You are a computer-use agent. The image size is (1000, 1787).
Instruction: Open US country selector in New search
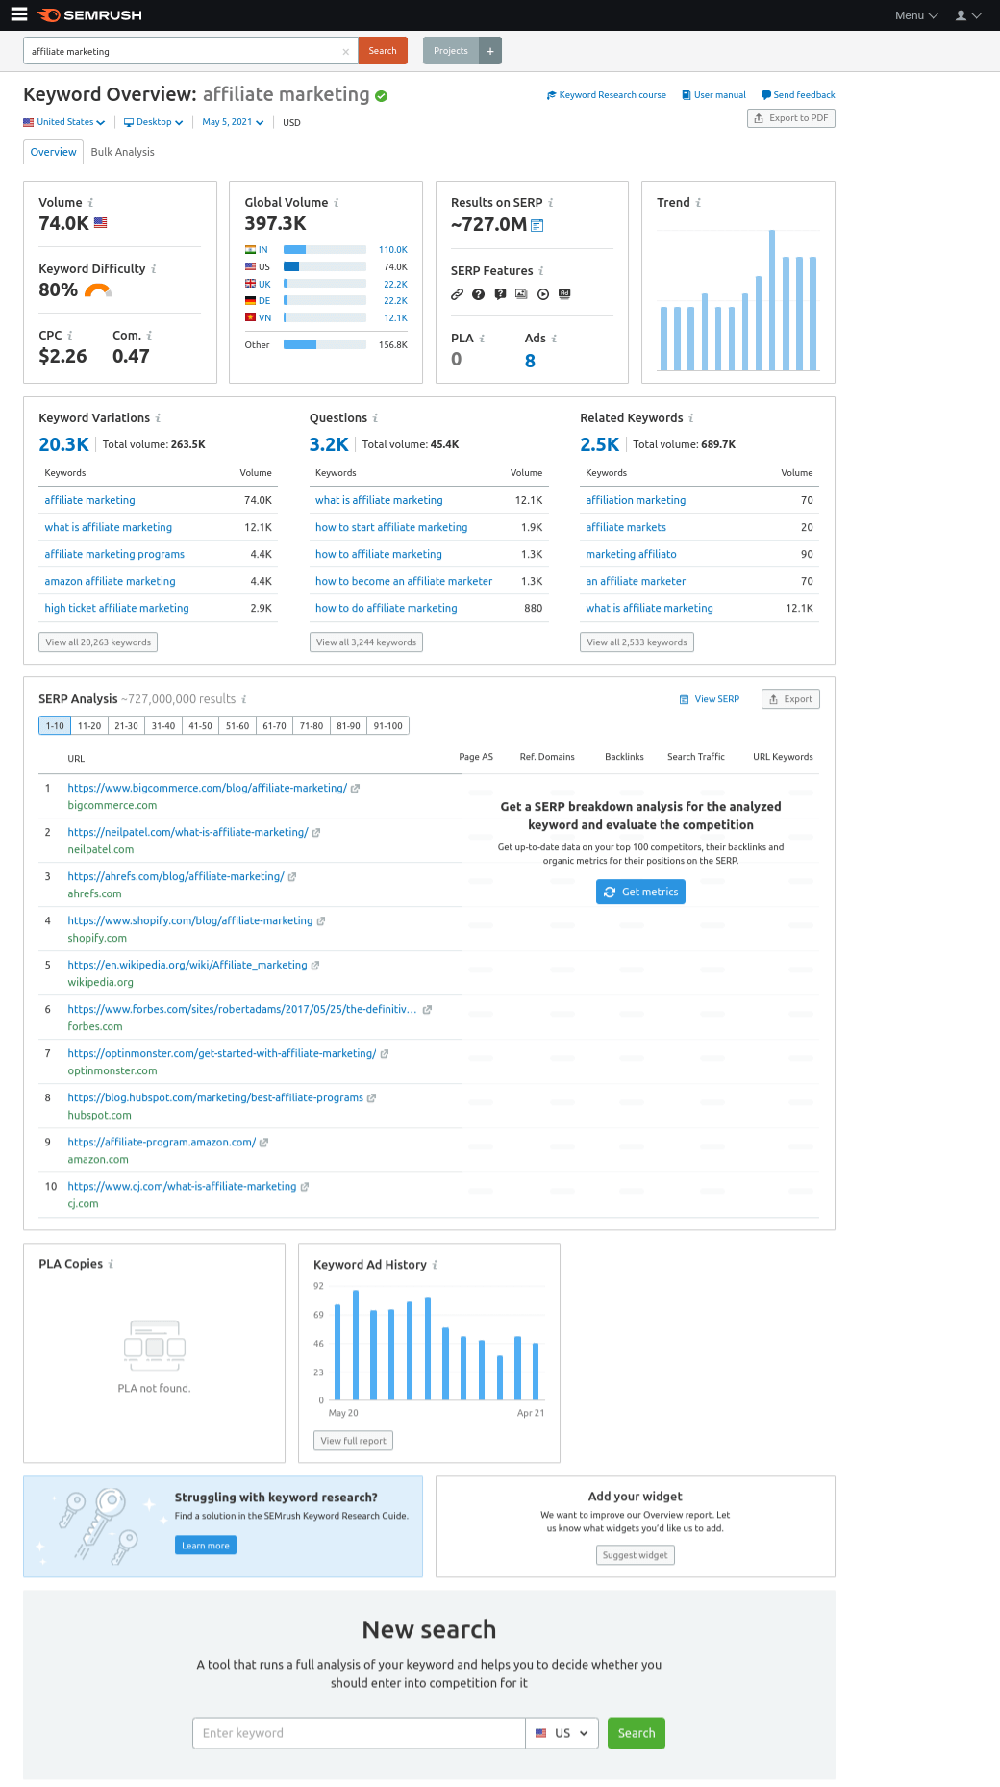pos(562,1733)
